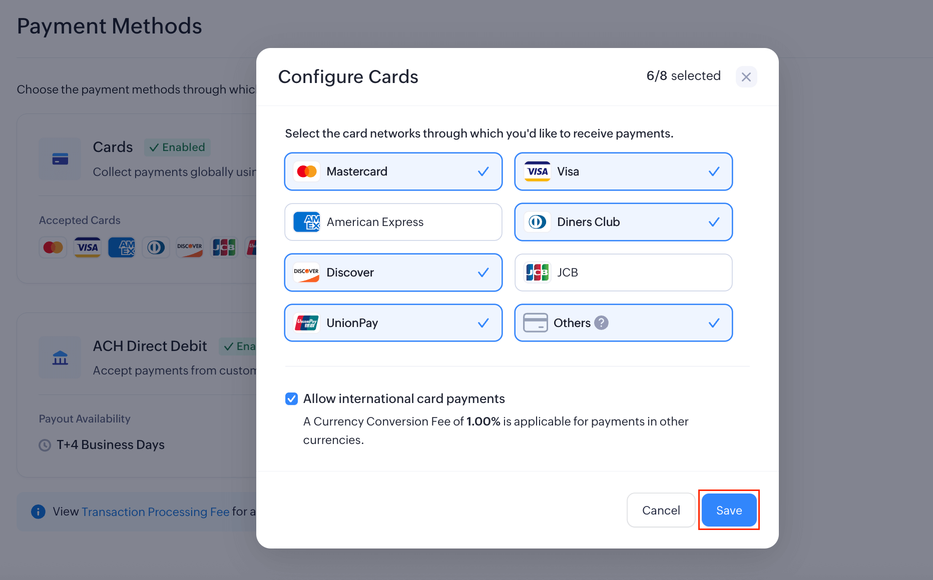
Task: Deselect the Discover card network
Action: coord(393,272)
